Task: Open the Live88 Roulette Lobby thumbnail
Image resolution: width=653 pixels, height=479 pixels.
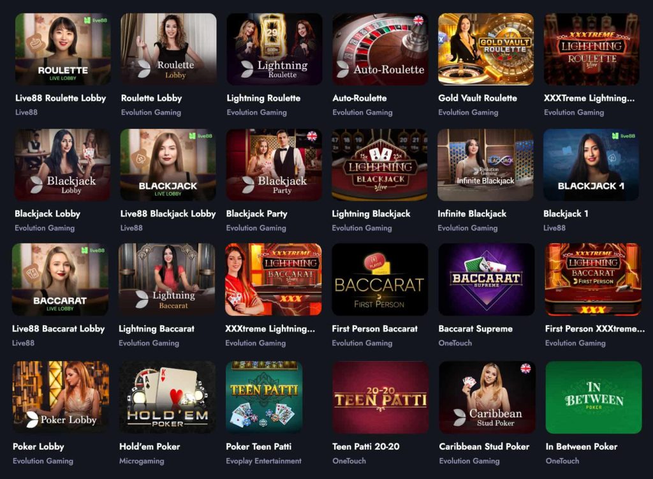Action: pos(63,49)
